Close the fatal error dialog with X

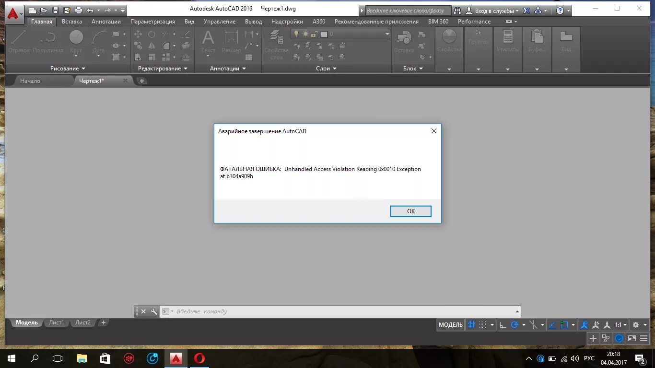[434, 131]
